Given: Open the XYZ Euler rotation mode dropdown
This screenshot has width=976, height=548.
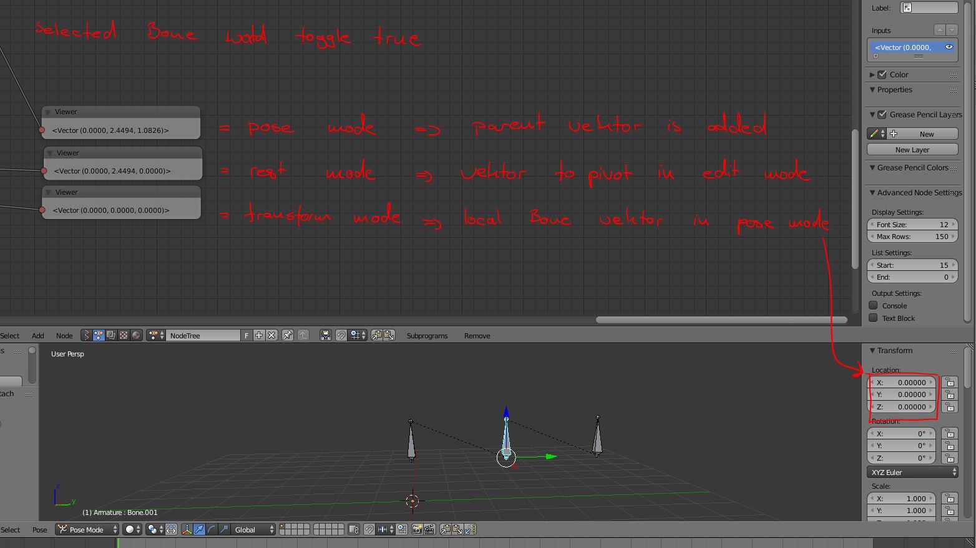Looking at the screenshot, I should tap(912, 472).
